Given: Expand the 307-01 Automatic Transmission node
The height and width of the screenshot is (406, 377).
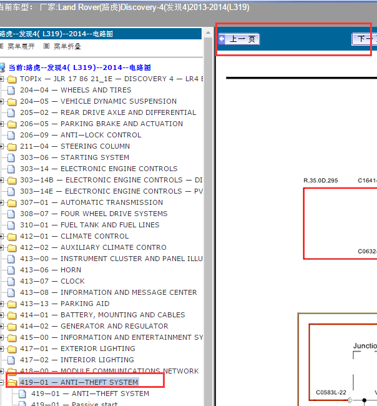Looking at the screenshot, I should (x=1, y=203).
